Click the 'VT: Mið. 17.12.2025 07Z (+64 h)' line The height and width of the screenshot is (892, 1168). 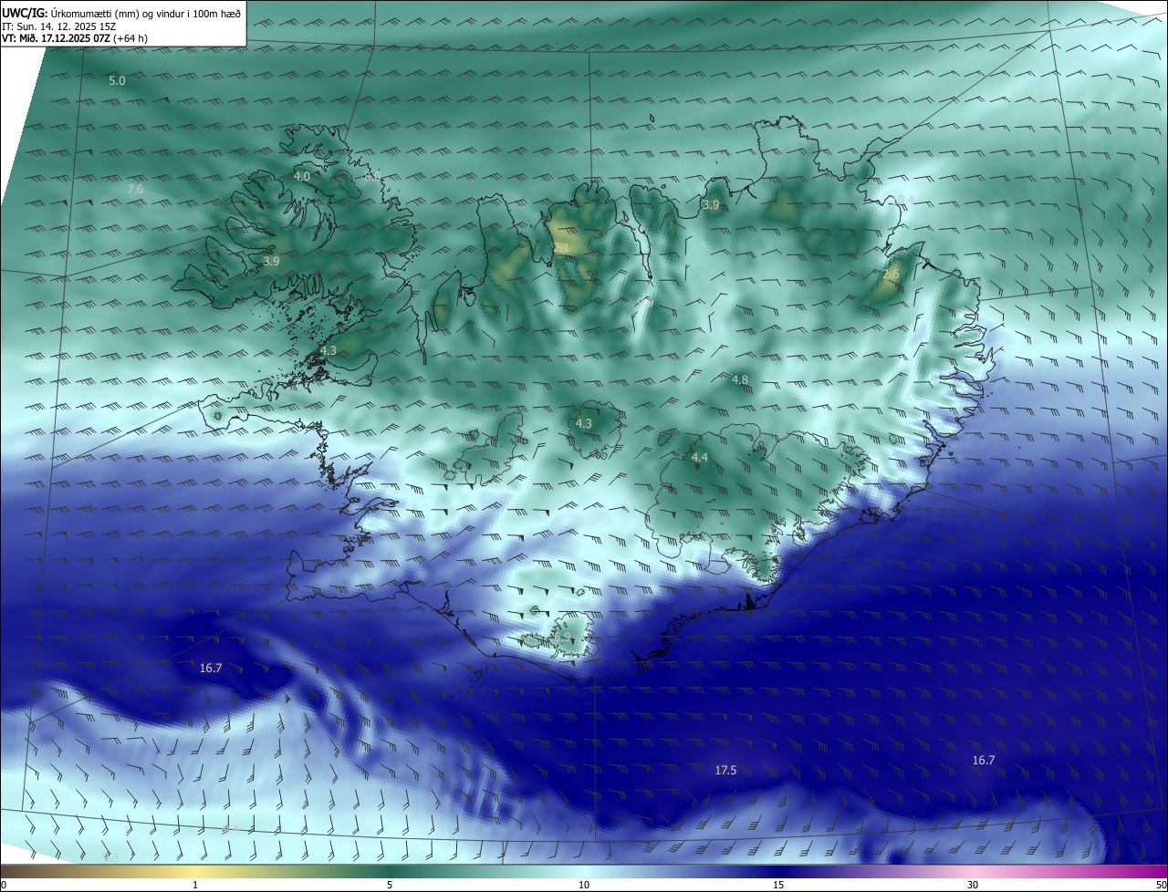[x=75, y=38]
